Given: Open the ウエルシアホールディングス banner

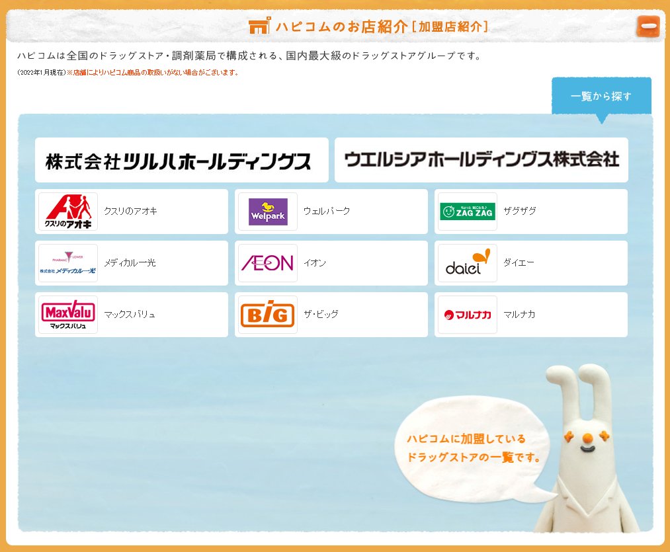Looking at the screenshot, I should point(481,160).
